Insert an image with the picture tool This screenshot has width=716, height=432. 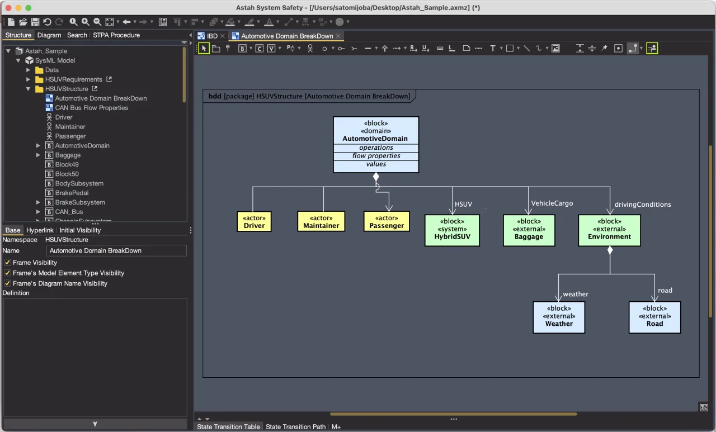click(555, 49)
